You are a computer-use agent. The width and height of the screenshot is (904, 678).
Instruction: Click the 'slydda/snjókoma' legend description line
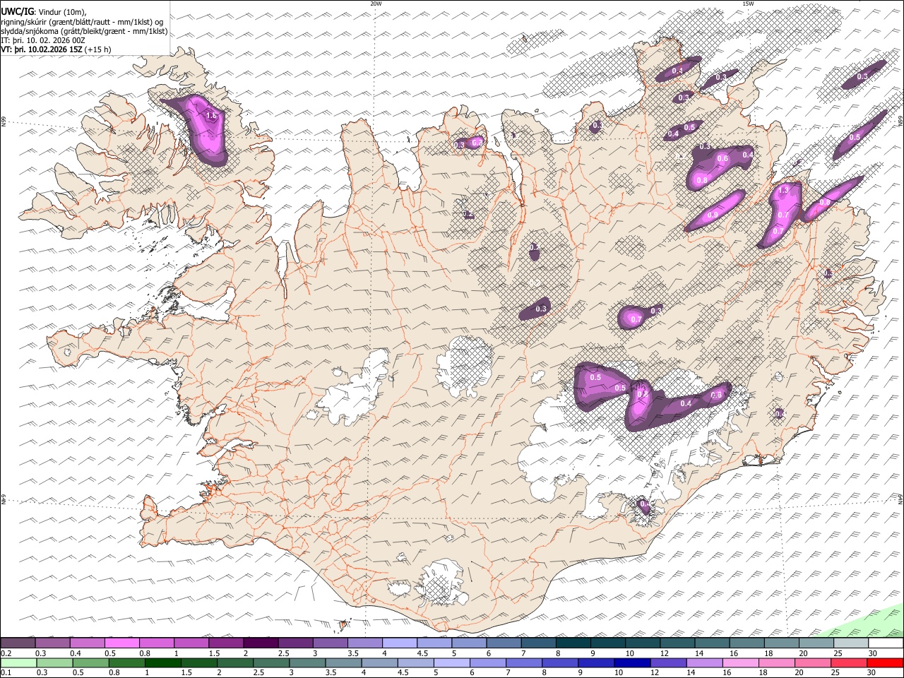tap(84, 31)
